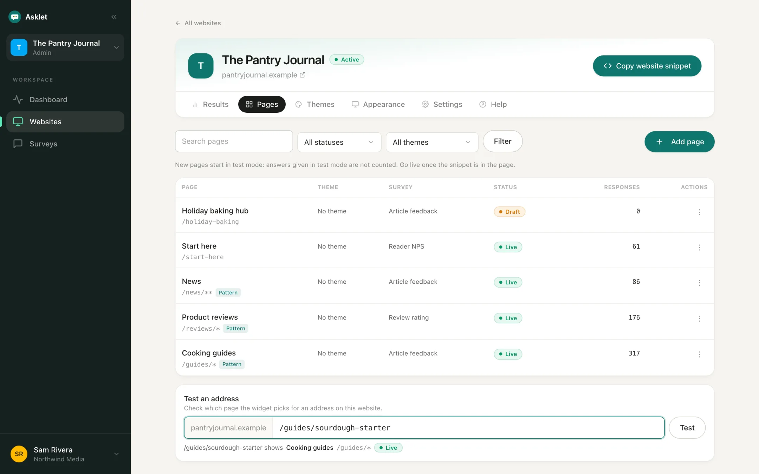Switch to the Appearance tab
Image resolution: width=759 pixels, height=474 pixels.
378,104
